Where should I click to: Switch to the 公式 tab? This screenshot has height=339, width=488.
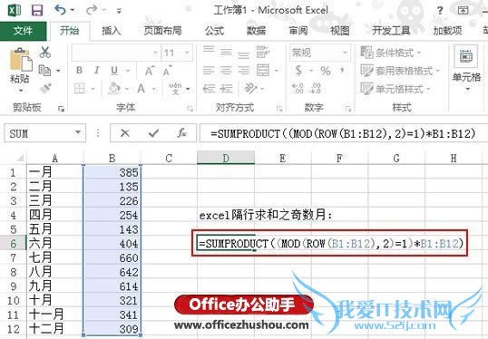[214, 31]
